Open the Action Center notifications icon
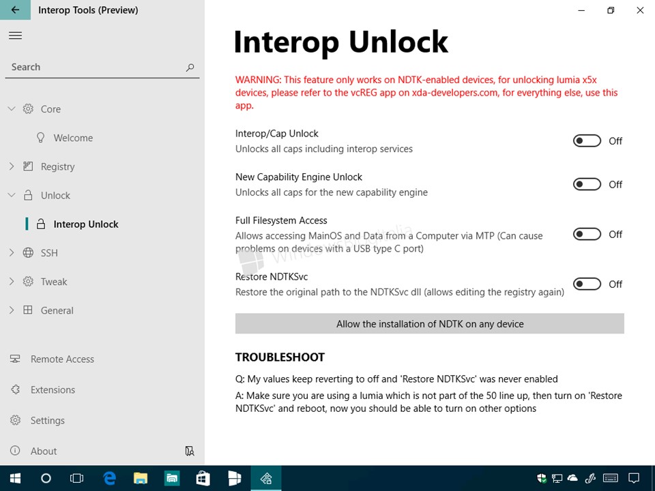655x491 pixels. [x=634, y=478]
